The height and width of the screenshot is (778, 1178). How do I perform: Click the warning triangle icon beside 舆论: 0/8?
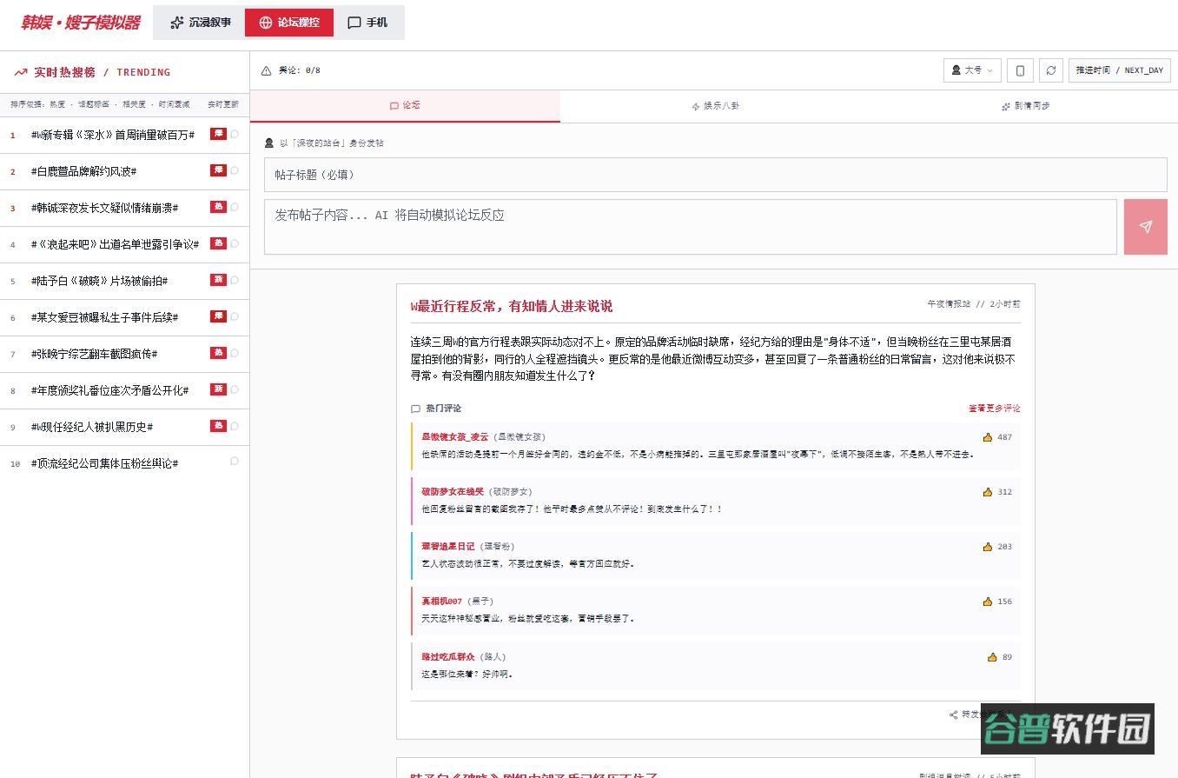[267, 70]
